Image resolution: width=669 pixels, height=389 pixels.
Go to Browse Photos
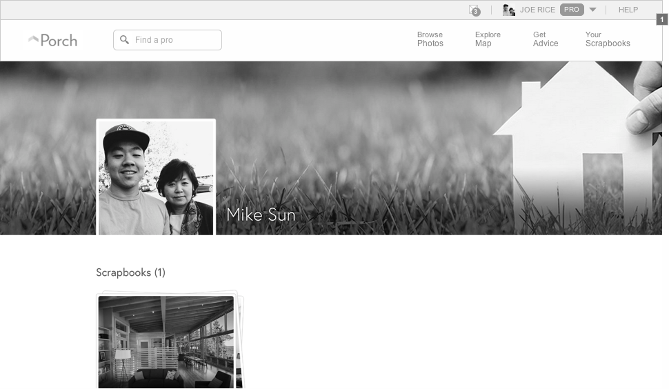[430, 39]
